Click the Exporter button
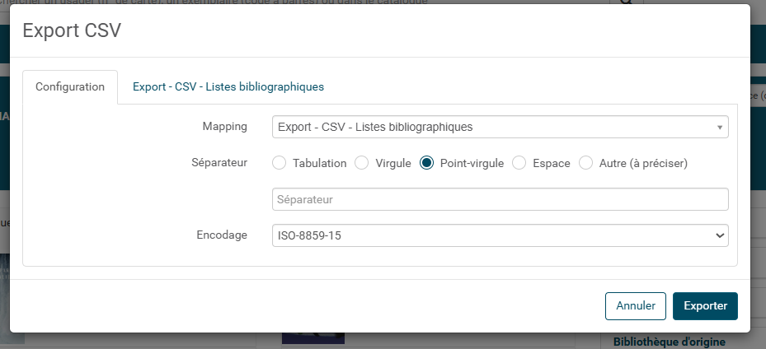Viewport: 766px width, 349px height. pos(705,306)
